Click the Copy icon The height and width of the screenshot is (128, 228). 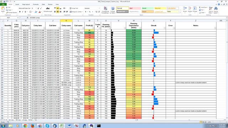click(x=7, y=10)
